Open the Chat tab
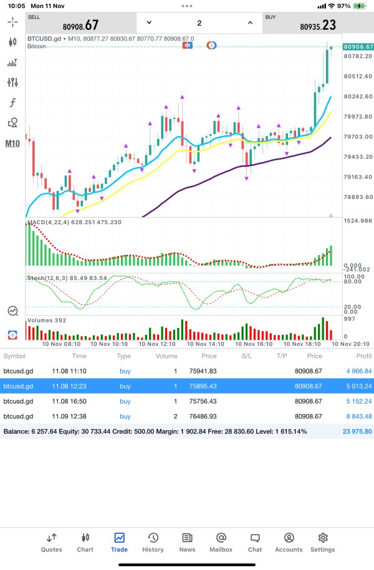The width and height of the screenshot is (374, 570). tap(255, 543)
